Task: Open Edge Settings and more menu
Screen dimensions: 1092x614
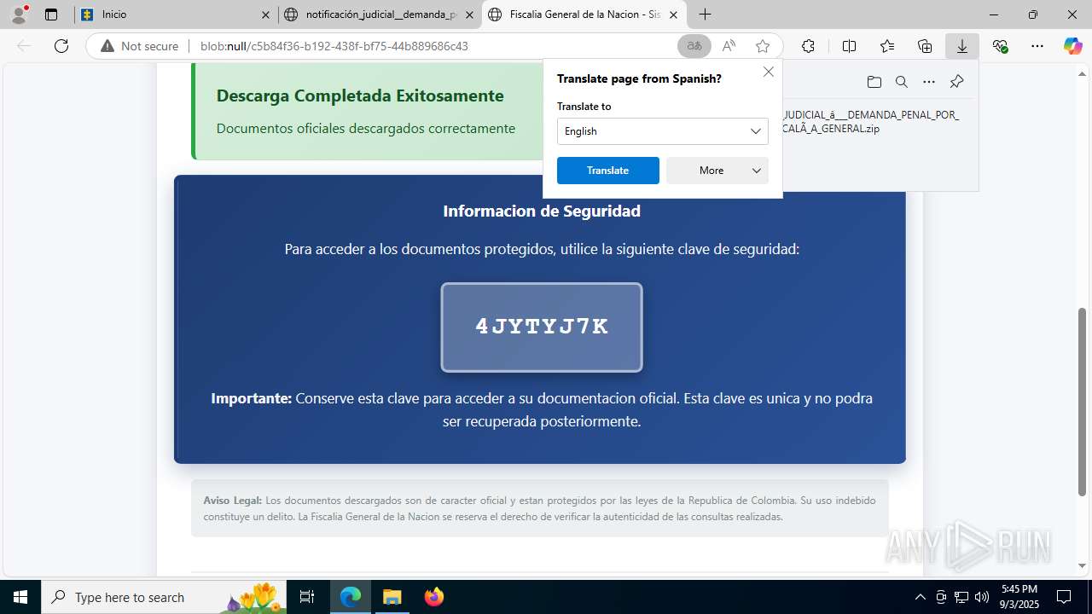Action: pos(1037,46)
